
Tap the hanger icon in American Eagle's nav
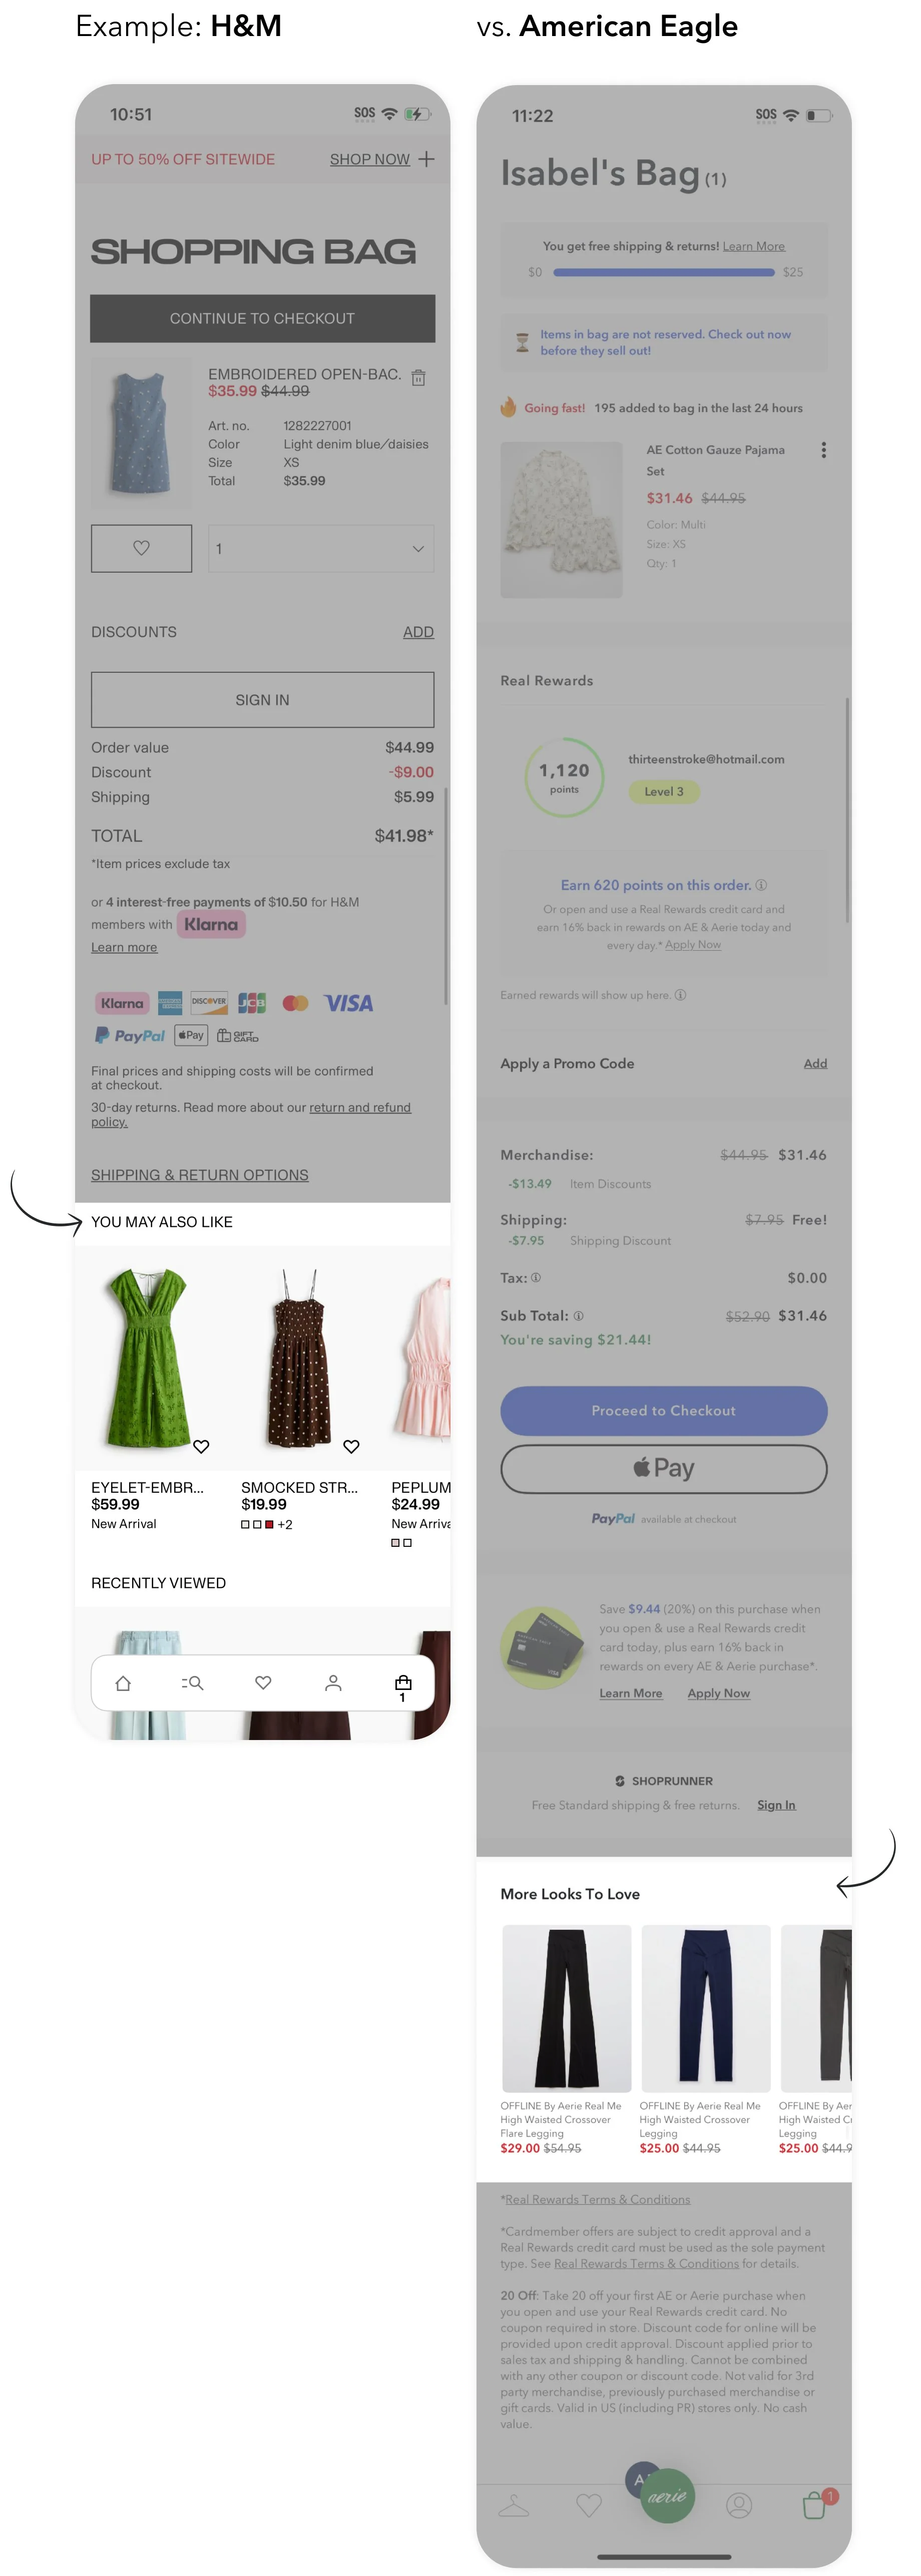(x=513, y=2505)
